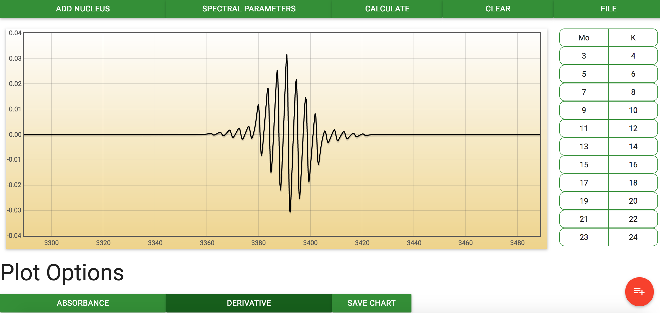The image size is (660, 313).
Task: Select table cell with value 22
Action: coord(633,219)
